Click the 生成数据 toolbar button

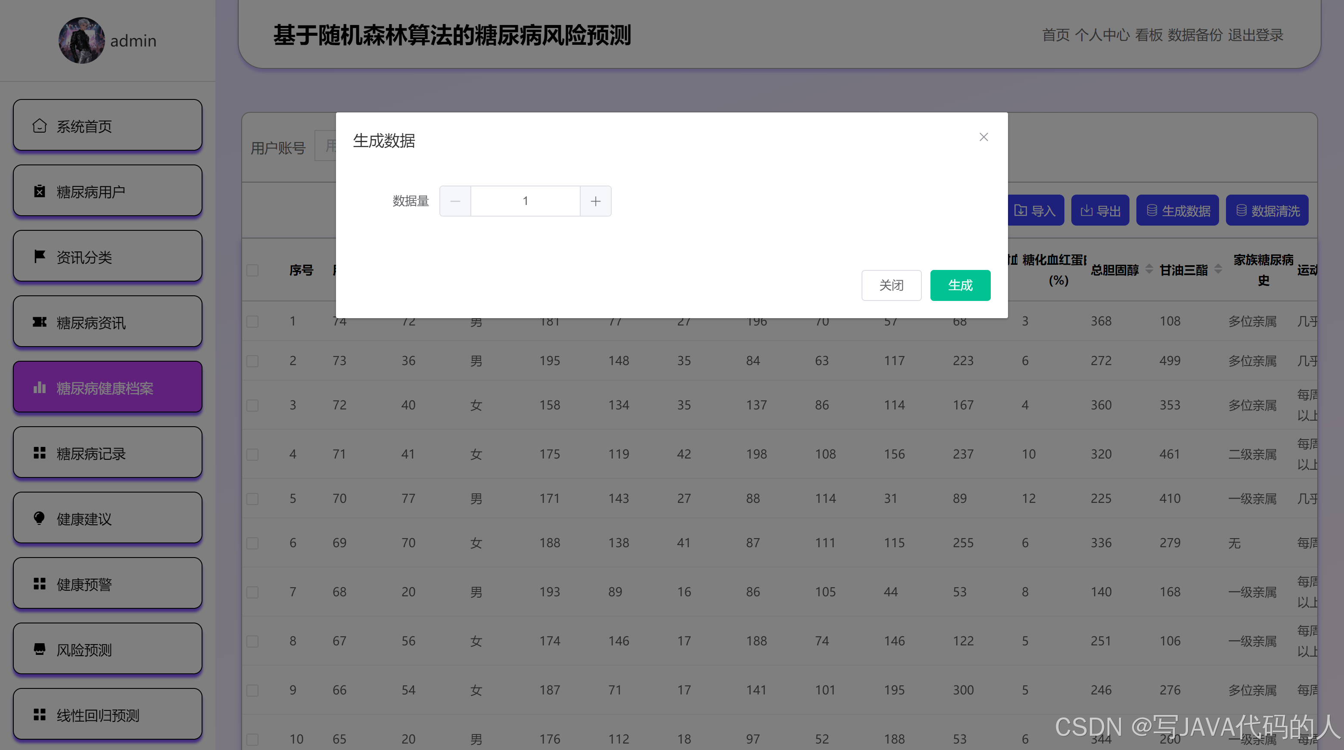point(1177,210)
